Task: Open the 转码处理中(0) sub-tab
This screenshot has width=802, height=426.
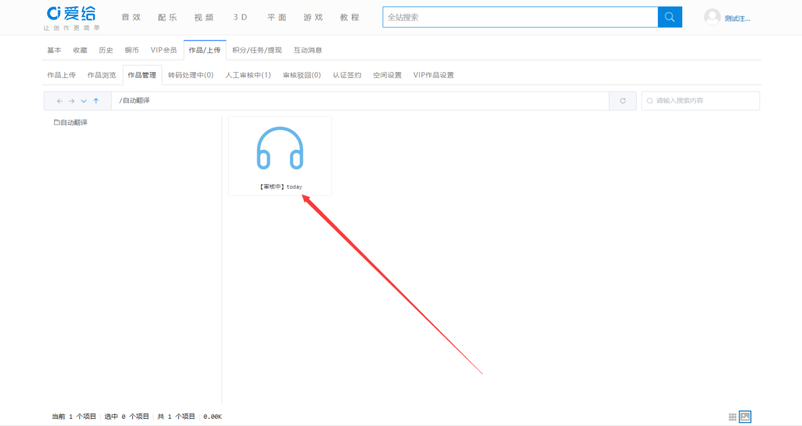Action: click(191, 75)
